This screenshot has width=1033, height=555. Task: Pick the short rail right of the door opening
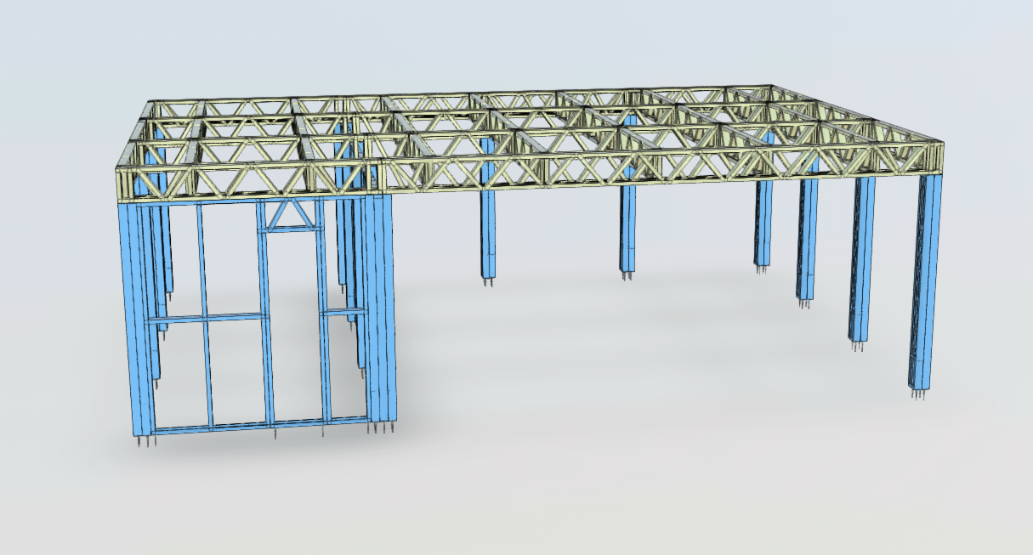(343, 313)
